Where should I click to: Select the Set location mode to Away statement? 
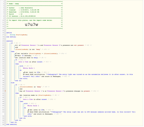pyautogui.click(x=27, y=58)
